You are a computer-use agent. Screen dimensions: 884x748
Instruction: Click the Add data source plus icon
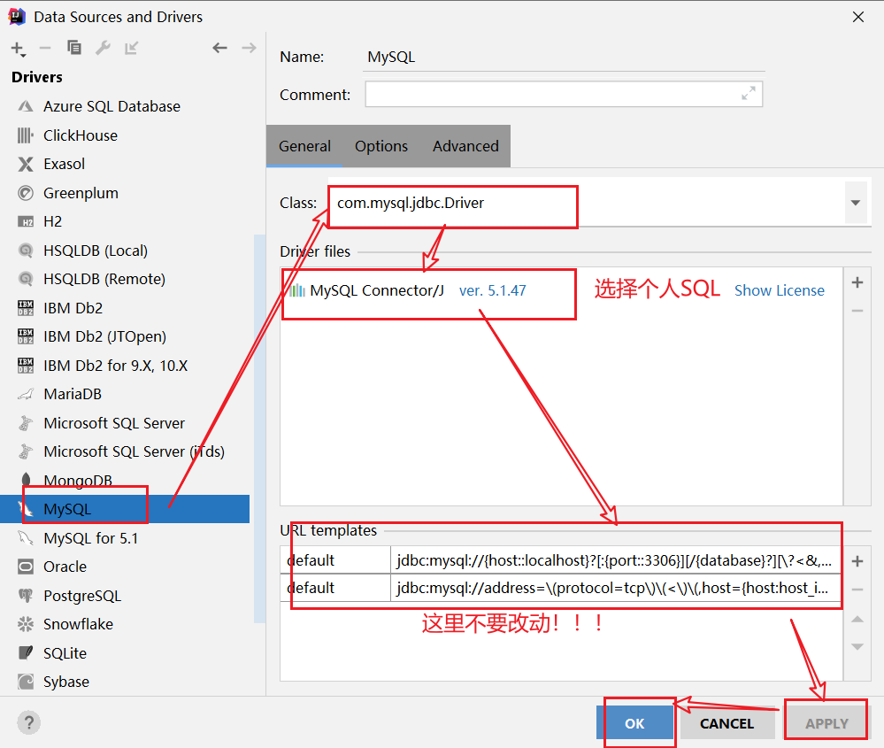coord(18,49)
